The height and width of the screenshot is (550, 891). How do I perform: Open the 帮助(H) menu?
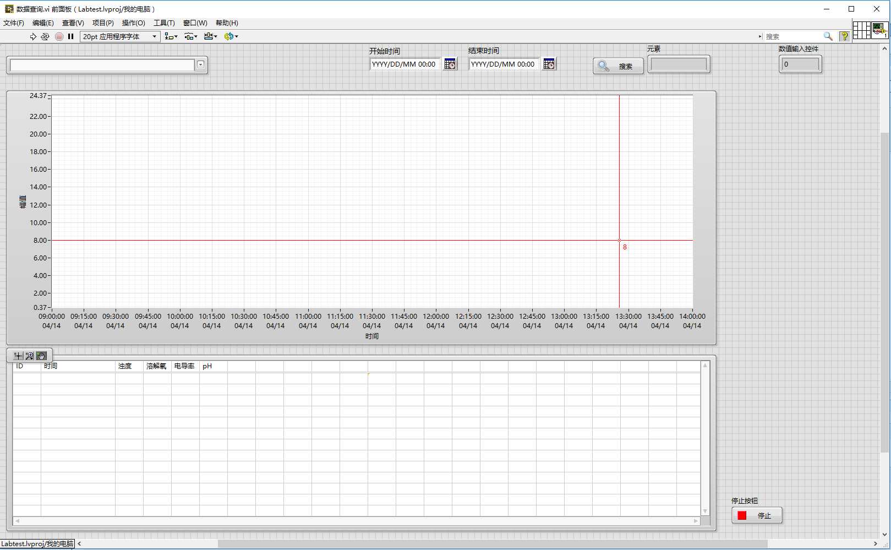(227, 23)
